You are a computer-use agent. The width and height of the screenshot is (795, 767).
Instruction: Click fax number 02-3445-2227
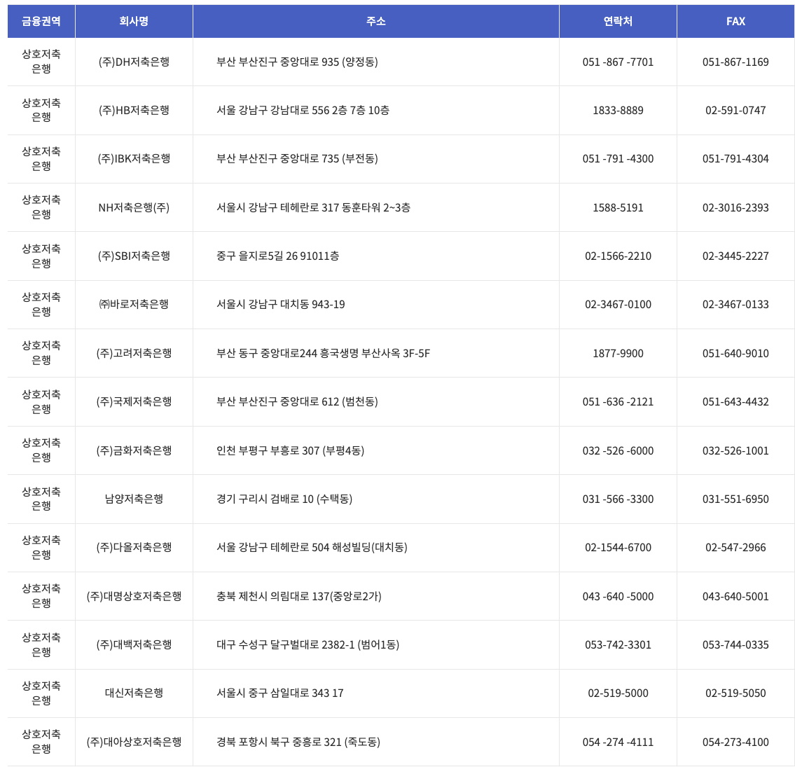(735, 256)
